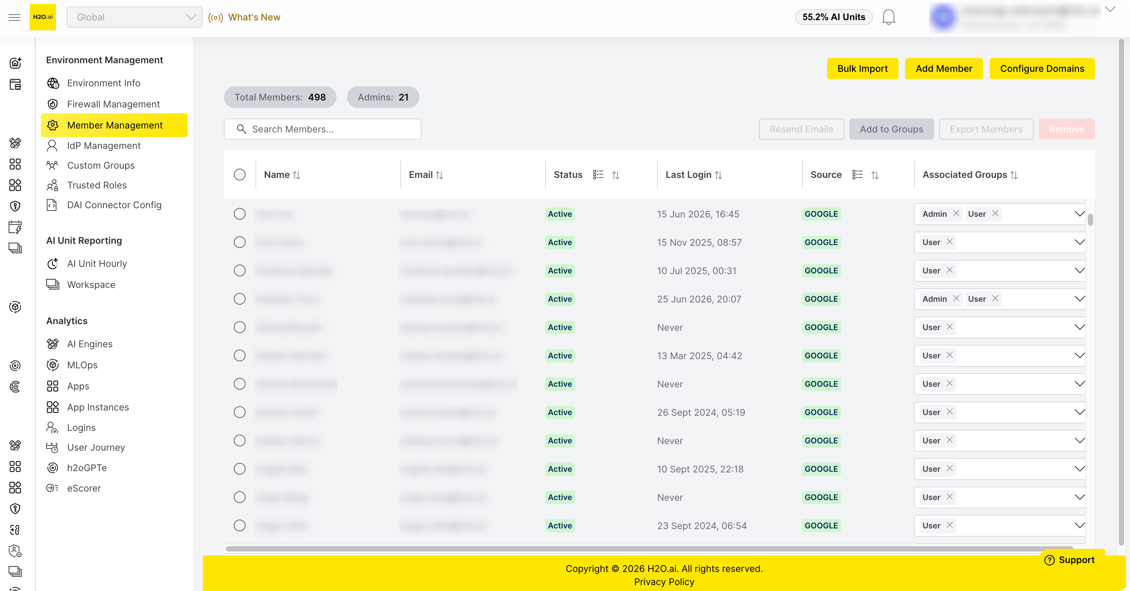Click the Workspace monitor icon
Viewport: 1130px width, 591px height.
[53, 284]
